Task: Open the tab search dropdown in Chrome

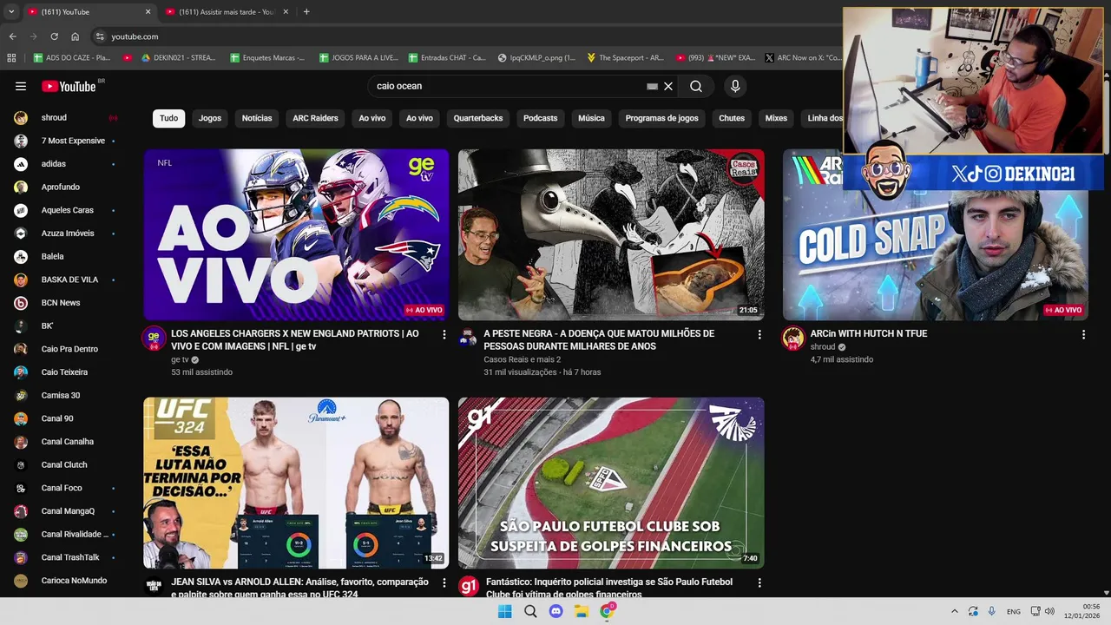Action: point(11,12)
